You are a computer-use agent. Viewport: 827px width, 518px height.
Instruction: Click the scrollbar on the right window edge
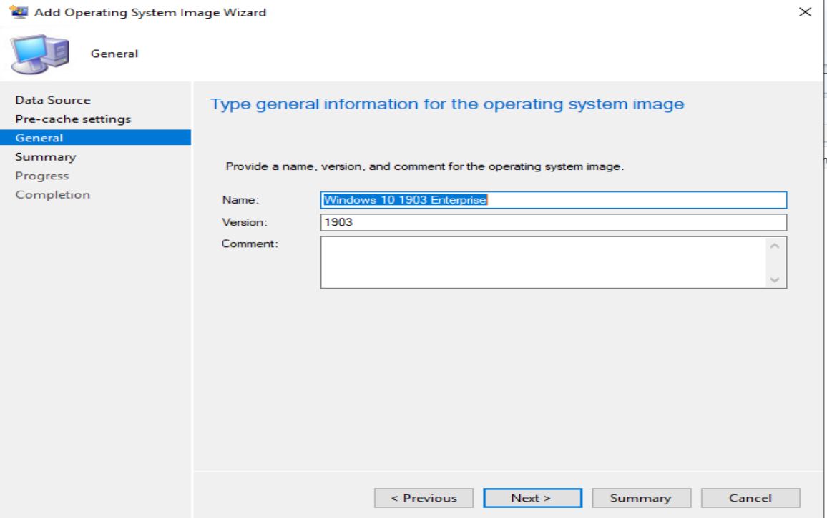(823, 214)
